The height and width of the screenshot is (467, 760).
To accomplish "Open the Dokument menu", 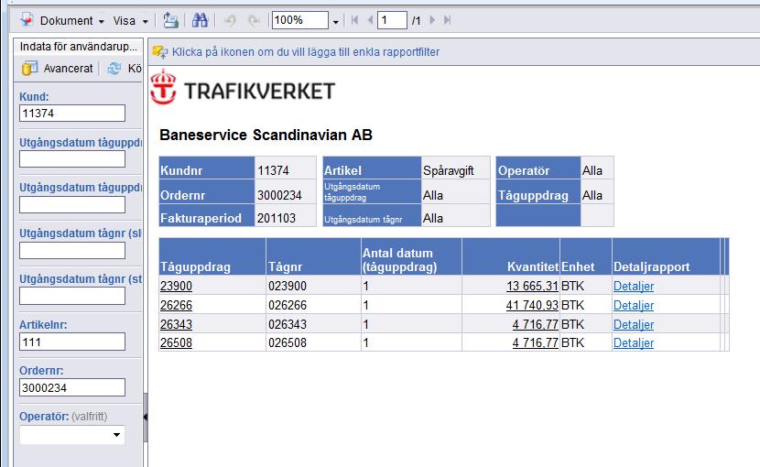I will tap(71, 21).
